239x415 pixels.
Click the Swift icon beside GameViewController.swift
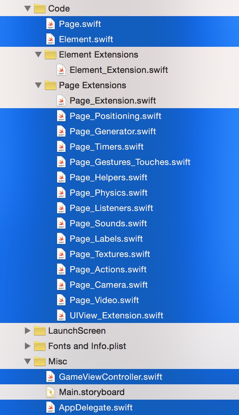pyautogui.click(x=50, y=377)
